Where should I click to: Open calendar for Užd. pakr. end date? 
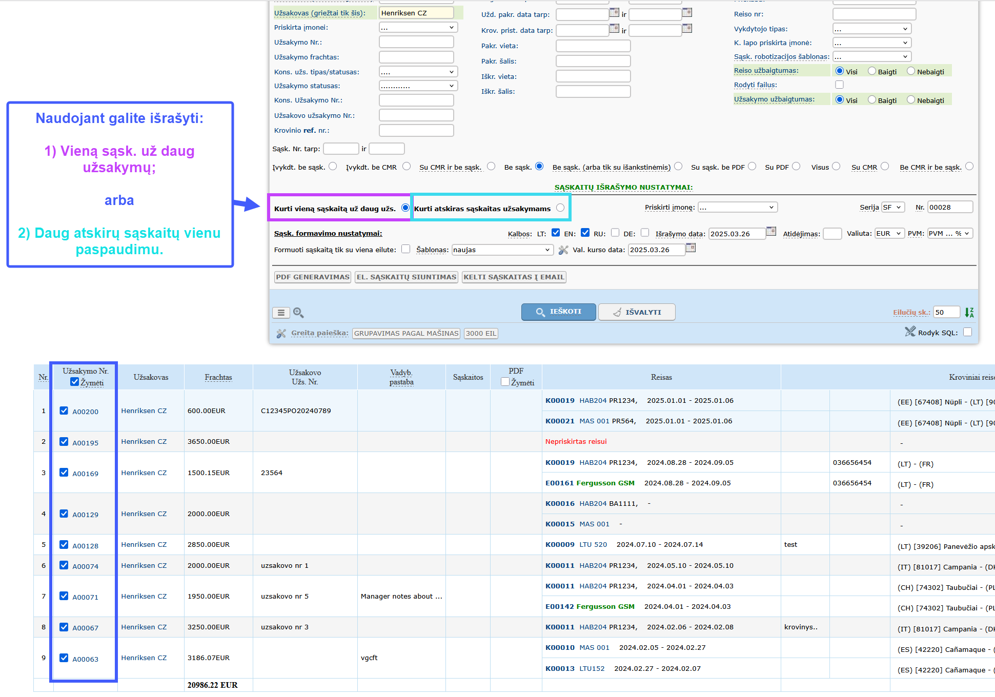pos(687,13)
